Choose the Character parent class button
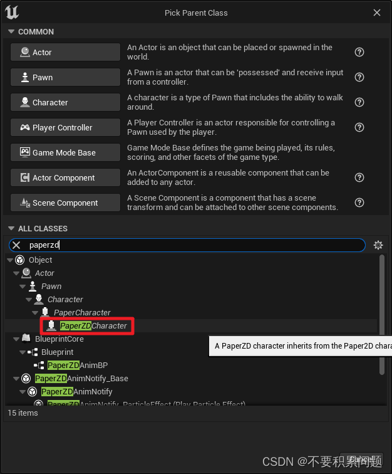The image size is (392, 474). coord(65,102)
